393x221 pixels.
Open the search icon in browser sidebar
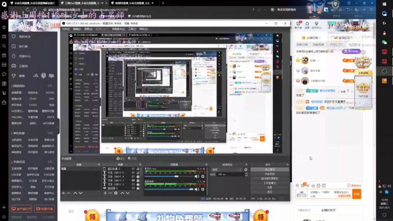pyautogui.click(x=4, y=46)
